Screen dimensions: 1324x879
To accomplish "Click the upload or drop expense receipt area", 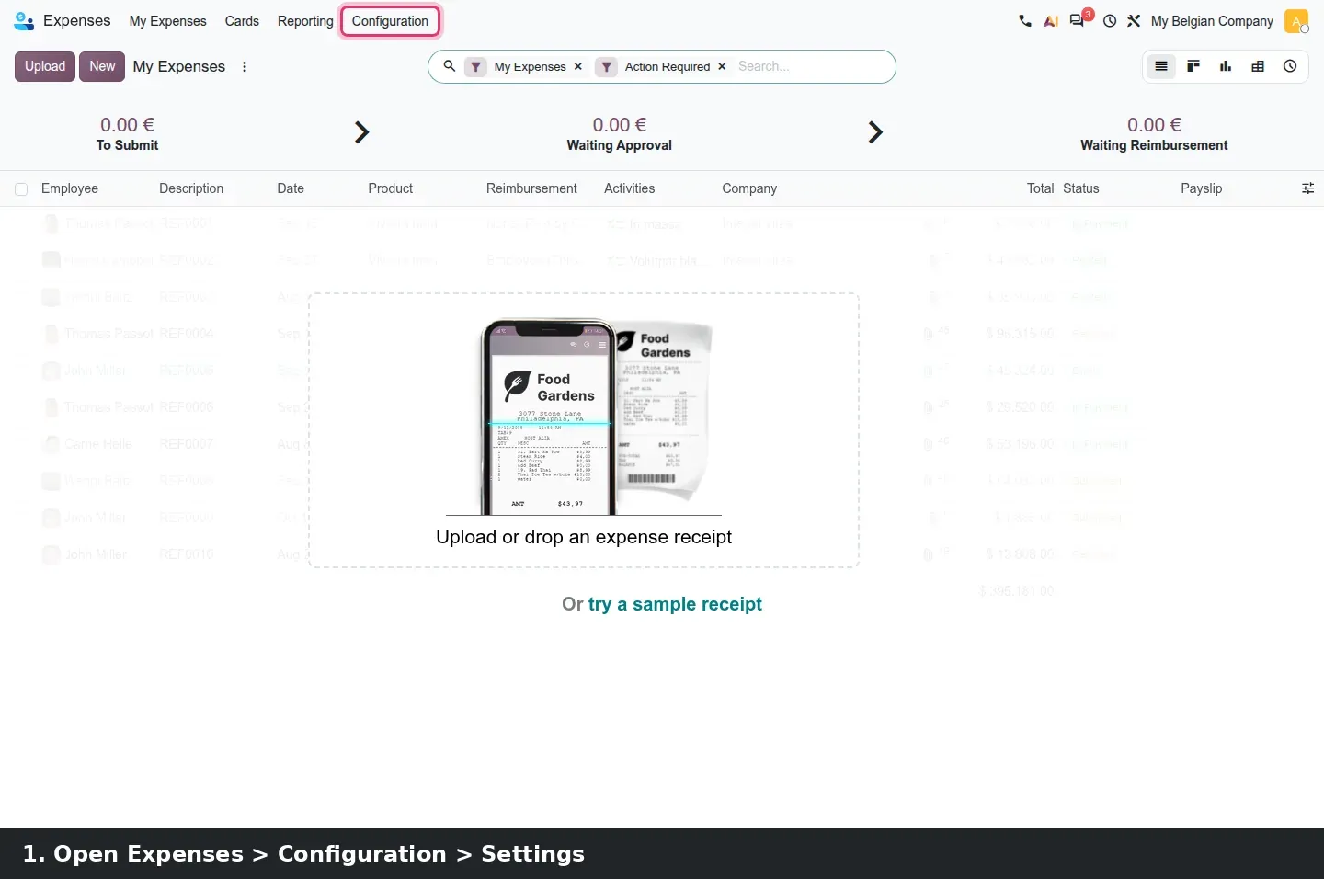I will [584, 430].
